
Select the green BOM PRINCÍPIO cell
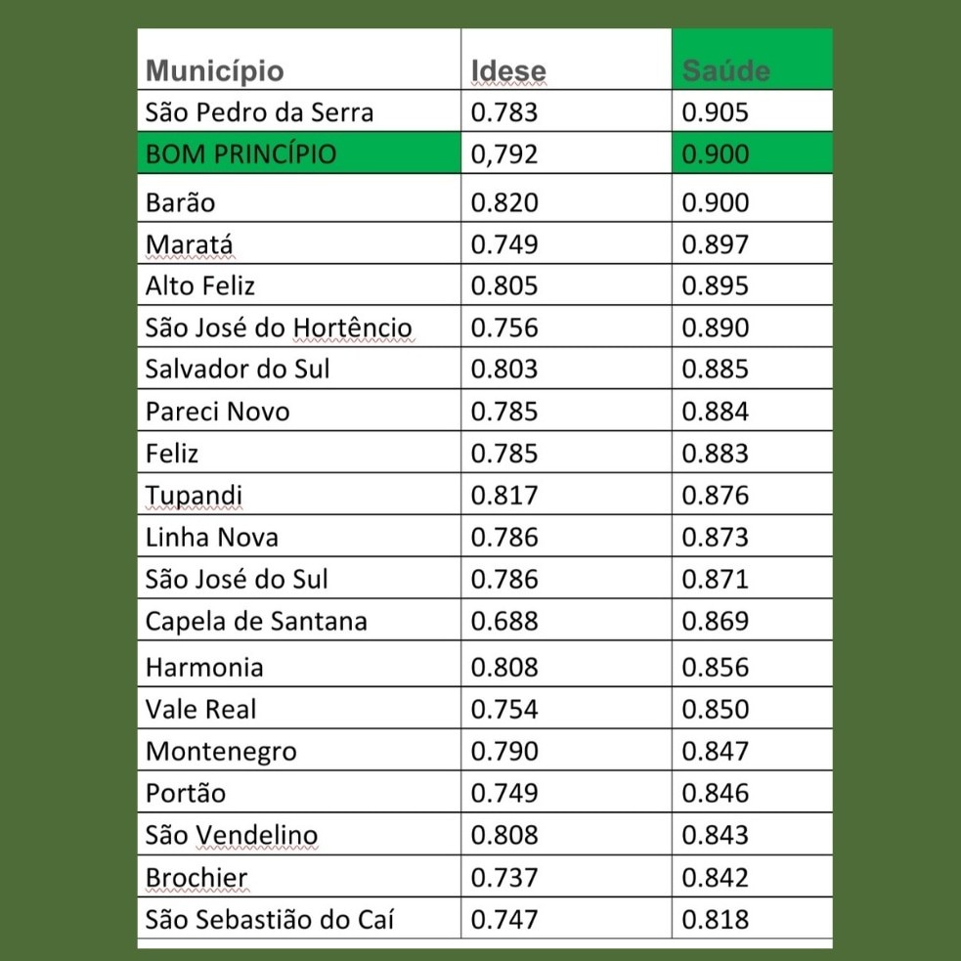point(240,154)
